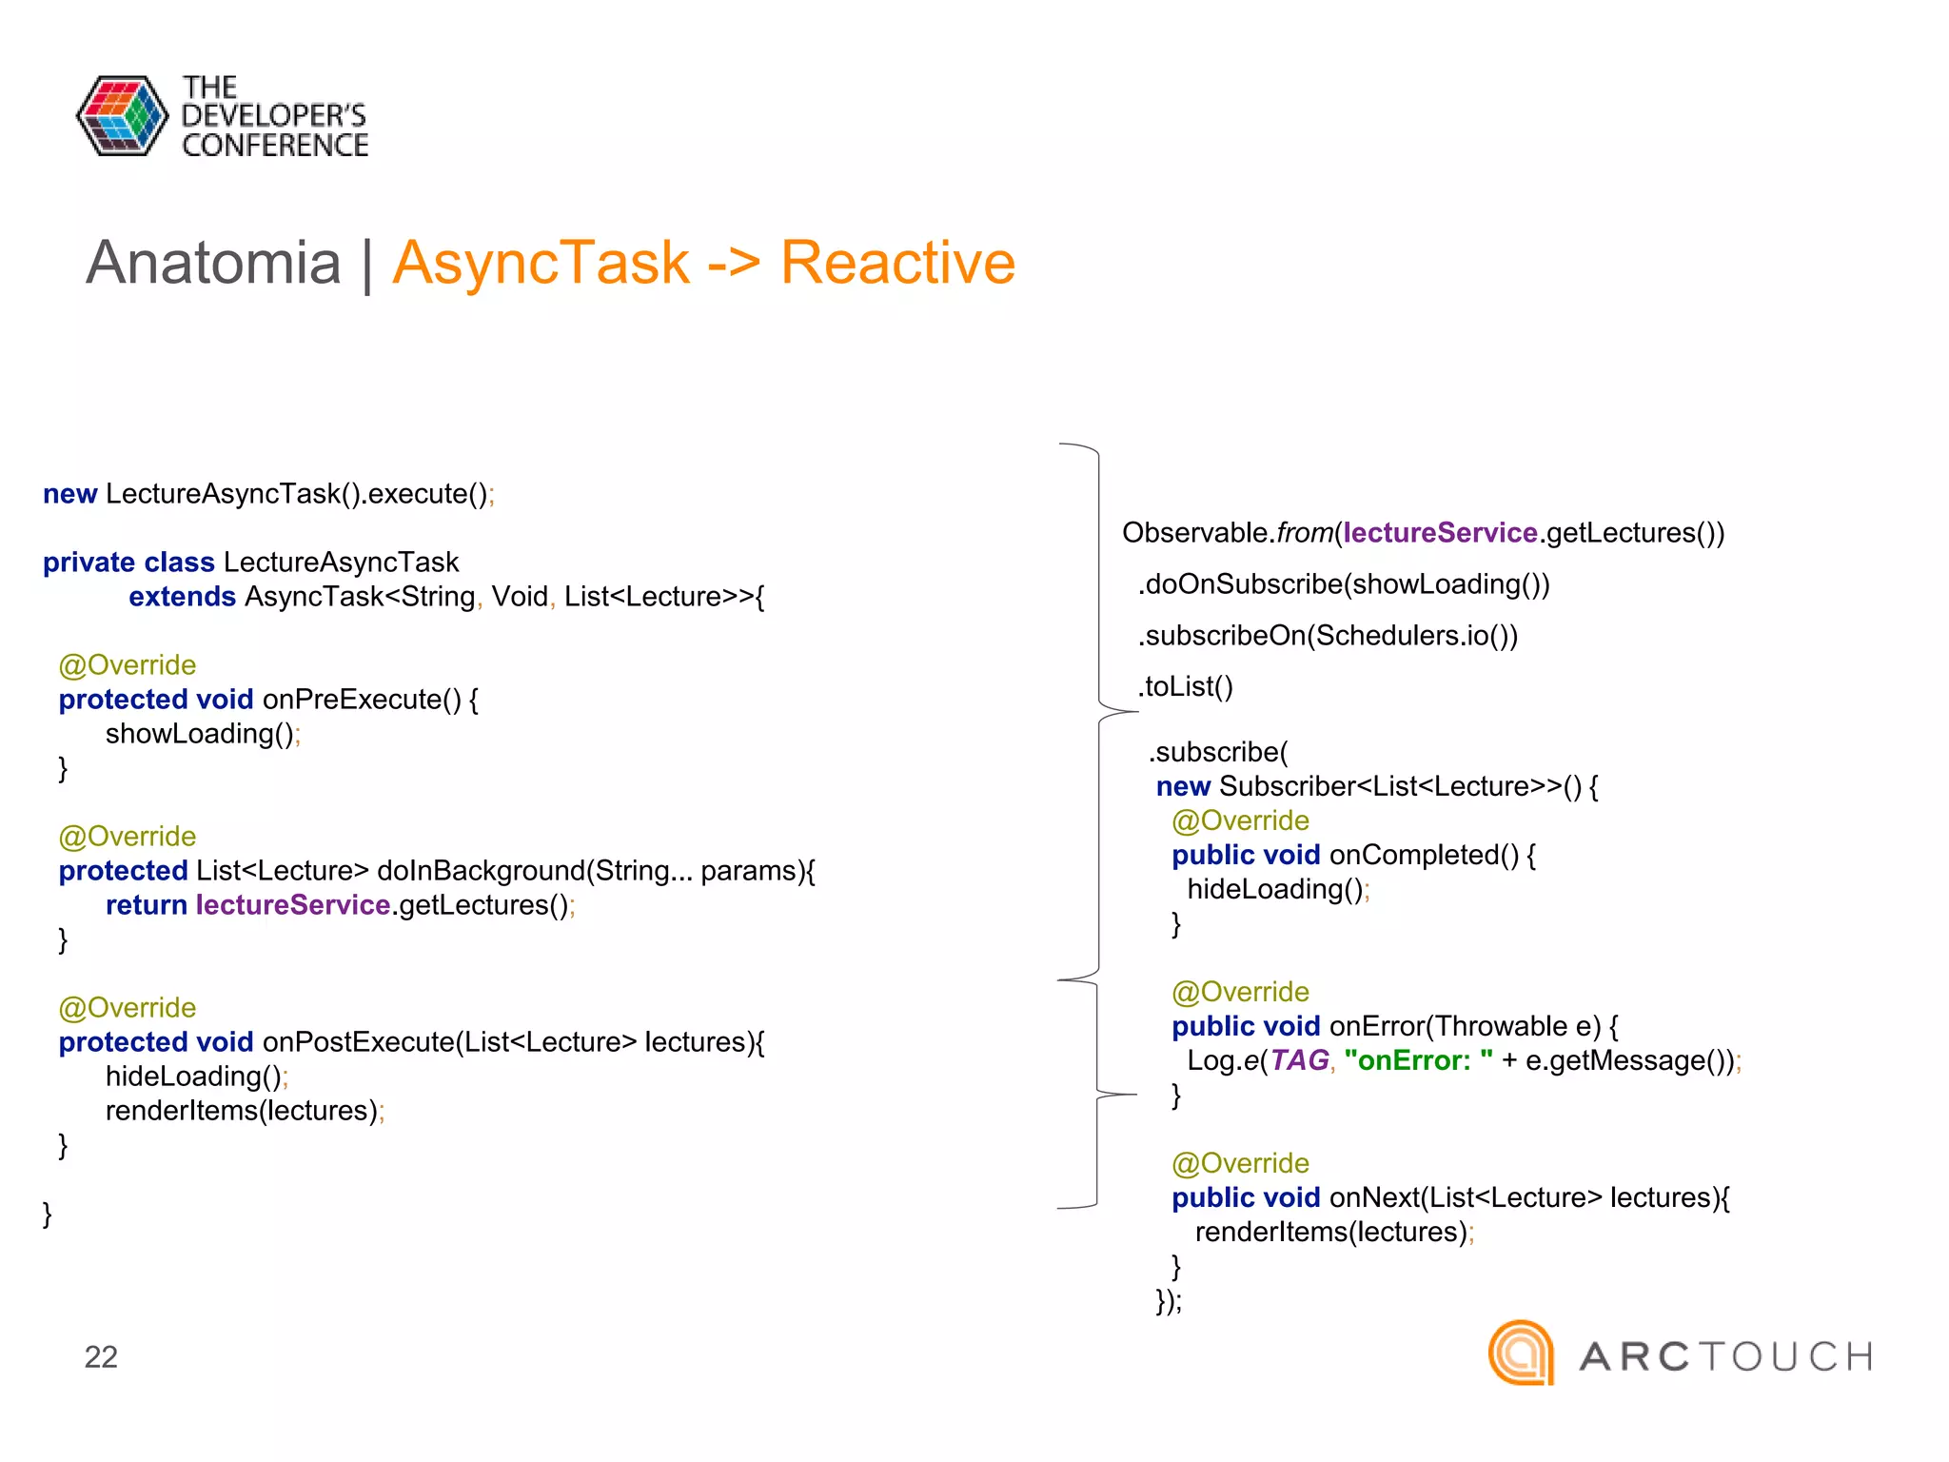Click the closing '});' of the subscribe call
1949x1462 pixels.
1169,1301
